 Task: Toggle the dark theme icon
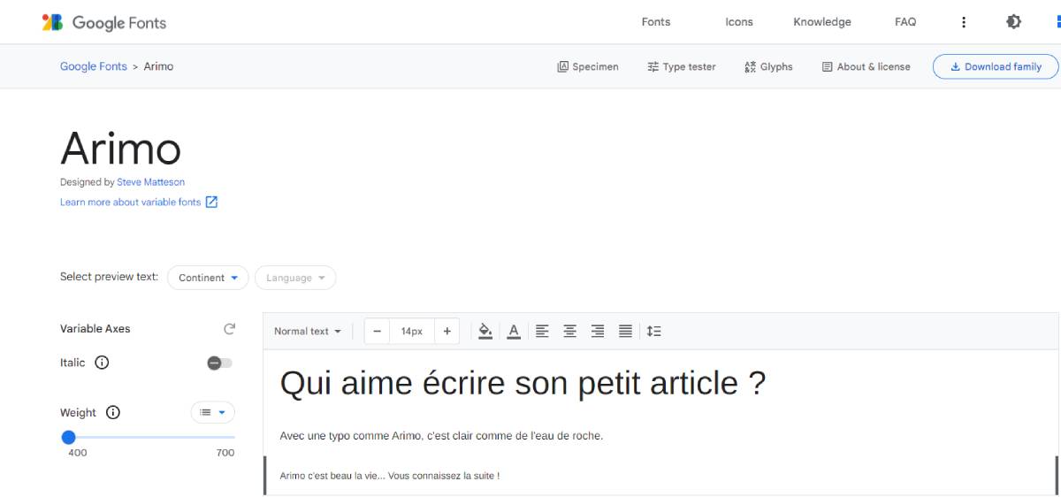tap(1013, 22)
